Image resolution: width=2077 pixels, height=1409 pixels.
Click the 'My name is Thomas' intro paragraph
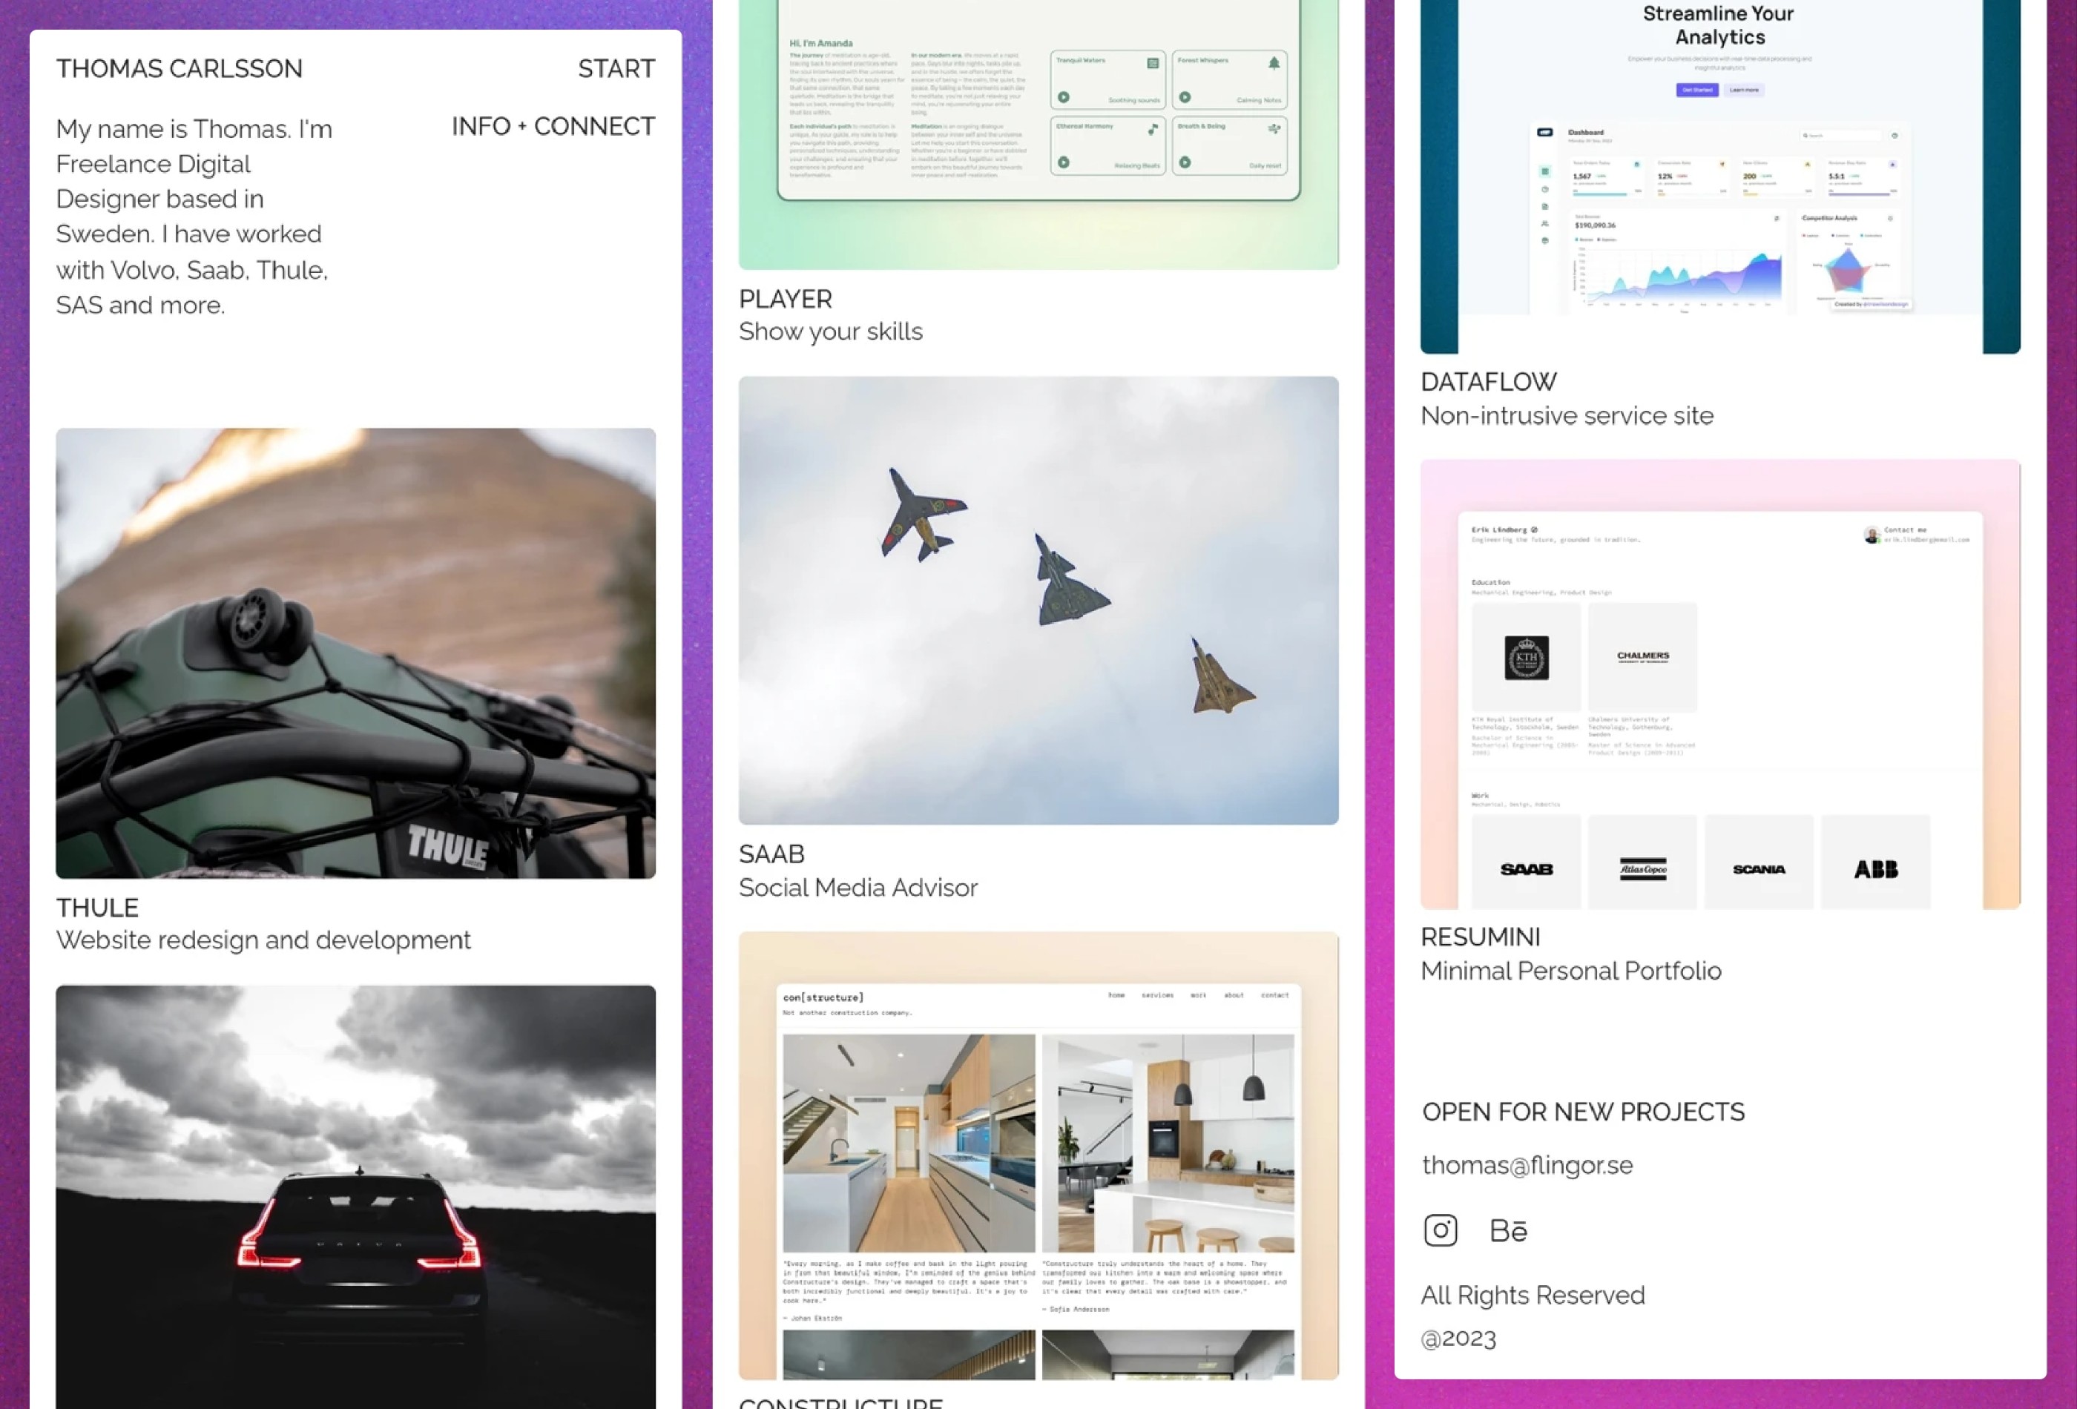click(x=194, y=217)
